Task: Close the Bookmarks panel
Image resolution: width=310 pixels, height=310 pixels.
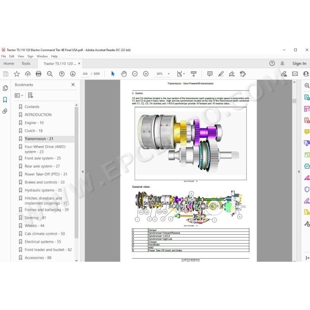Action: tap(73, 85)
